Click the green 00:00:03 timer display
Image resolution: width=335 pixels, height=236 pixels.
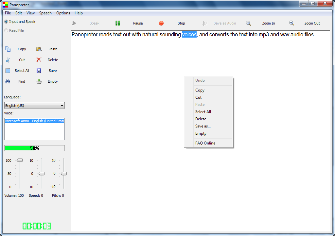37,226
